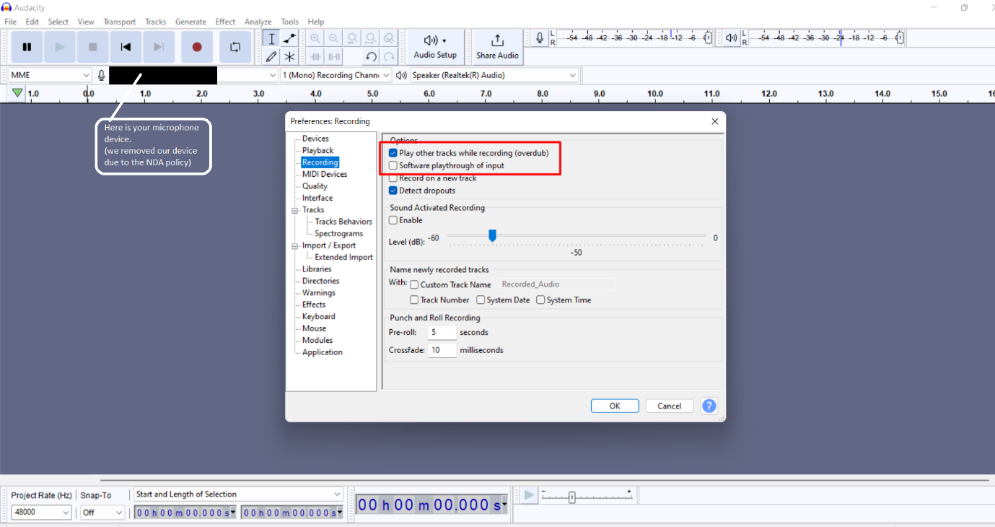The width and height of the screenshot is (995, 527).
Task: Click the Redo arrow icon
Action: (x=389, y=56)
